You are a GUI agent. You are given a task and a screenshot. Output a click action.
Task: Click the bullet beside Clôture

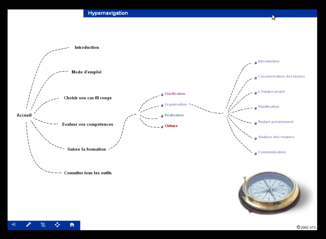pyautogui.click(x=162, y=127)
